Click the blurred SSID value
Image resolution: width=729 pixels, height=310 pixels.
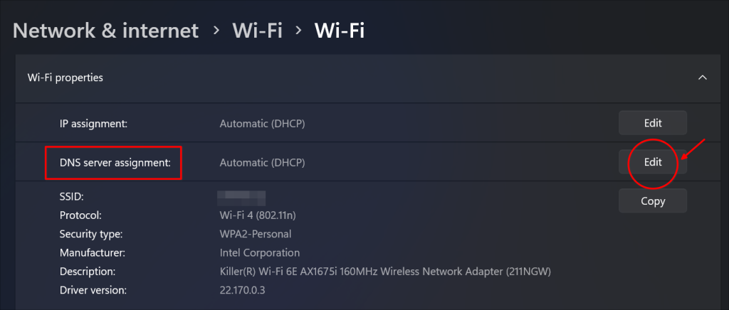click(241, 197)
